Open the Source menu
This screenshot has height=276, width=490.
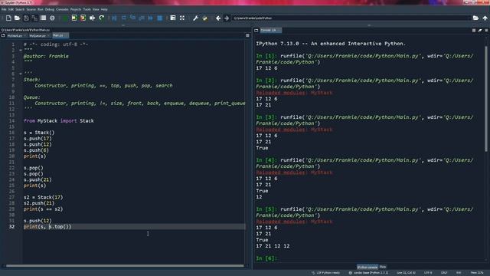(31, 9)
